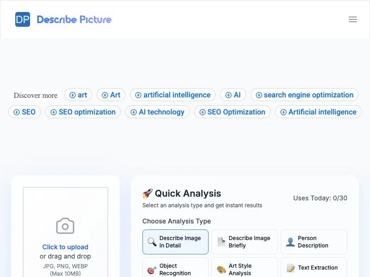The image size is (370, 277).
Task: Click the person silhouette icon
Action: click(290, 242)
